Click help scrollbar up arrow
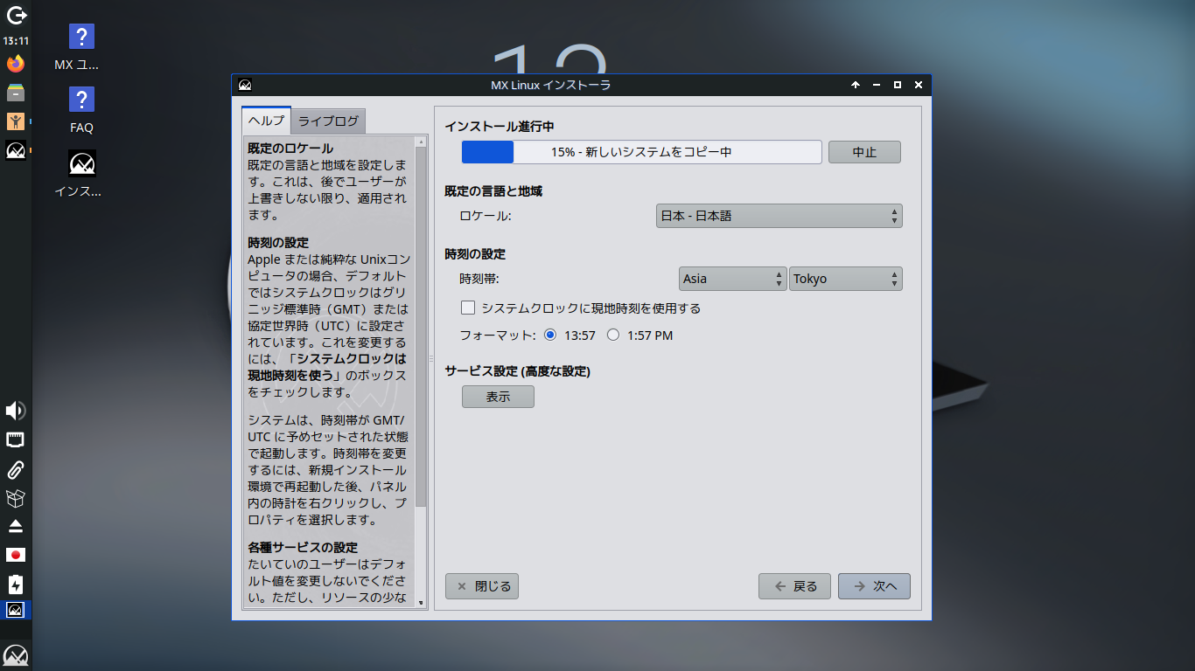The image size is (1195, 671). 421,141
